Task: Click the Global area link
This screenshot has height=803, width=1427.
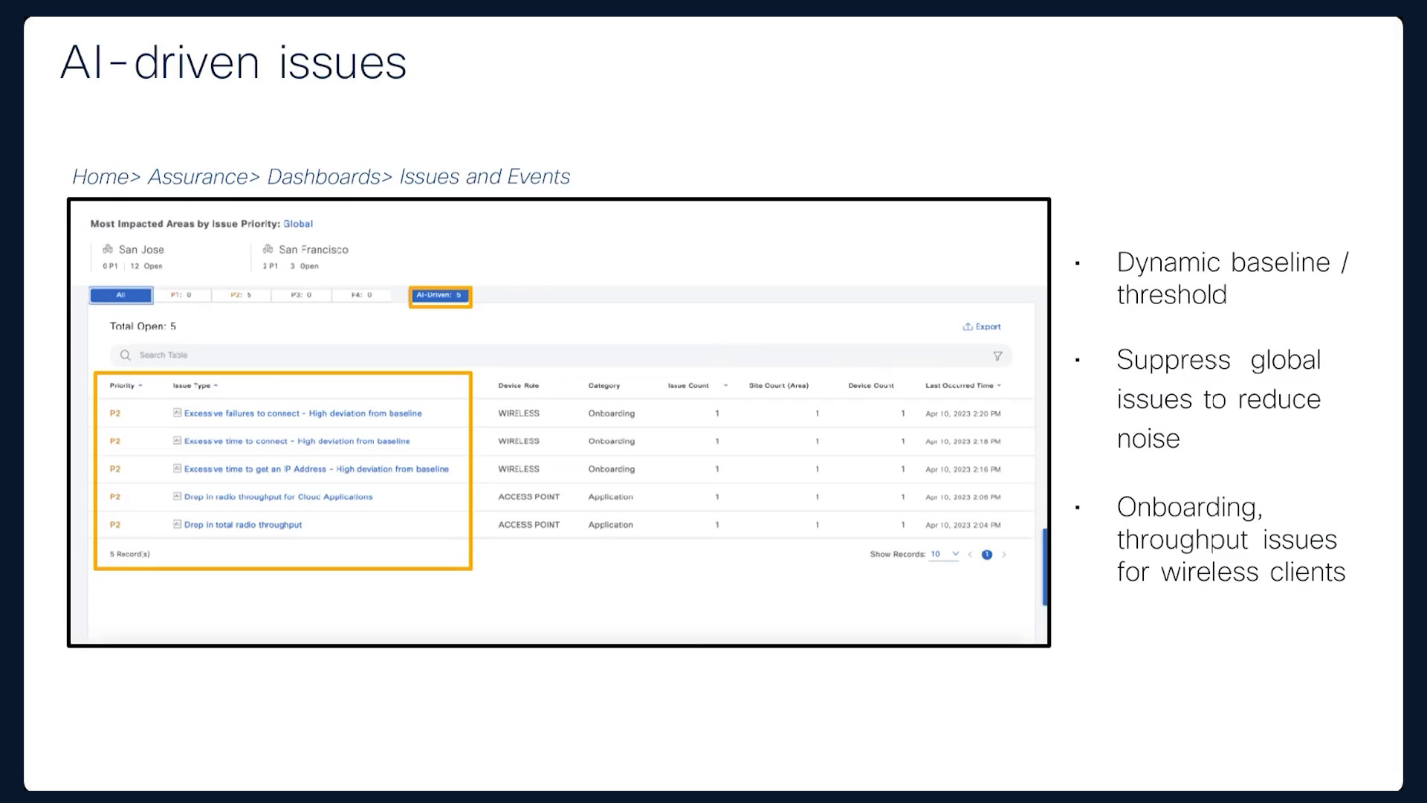Action: click(298, 224)
